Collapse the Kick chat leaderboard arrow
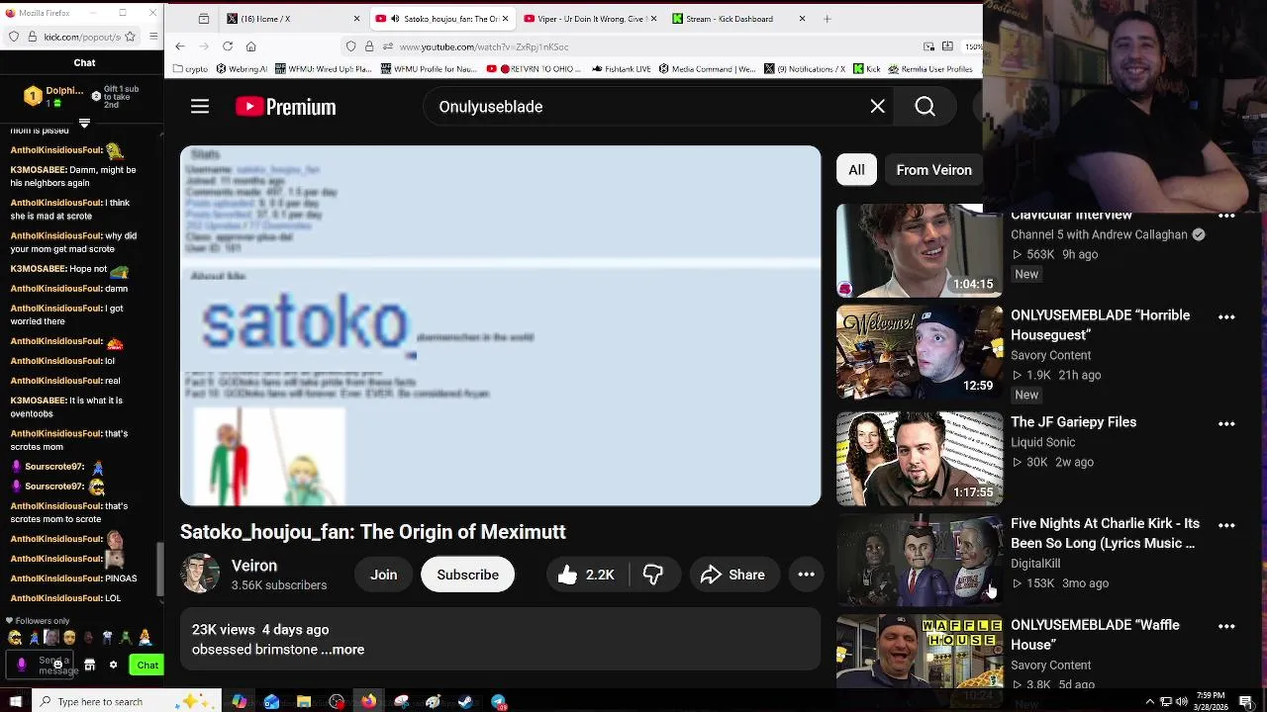 [x=84, y=124]
